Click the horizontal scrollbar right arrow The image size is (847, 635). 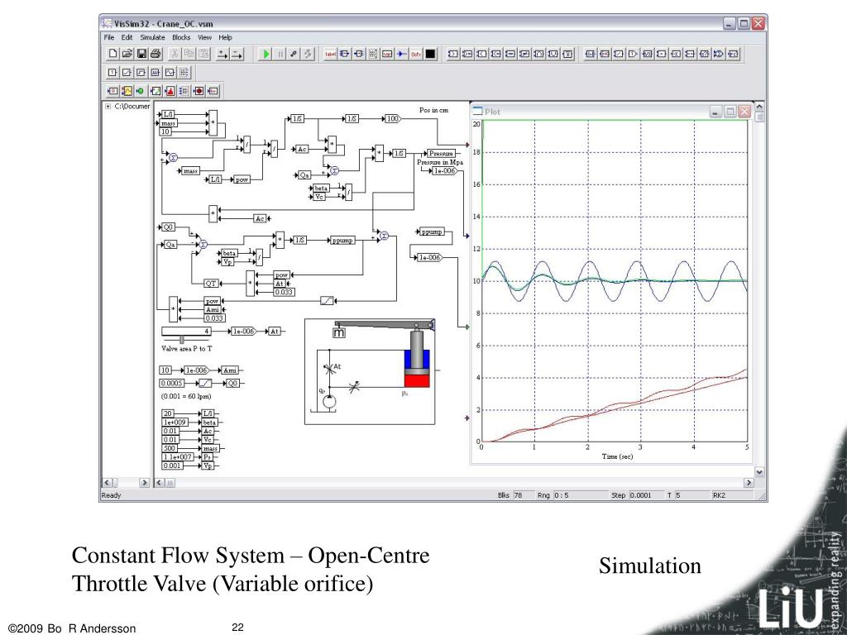[749, 482]
